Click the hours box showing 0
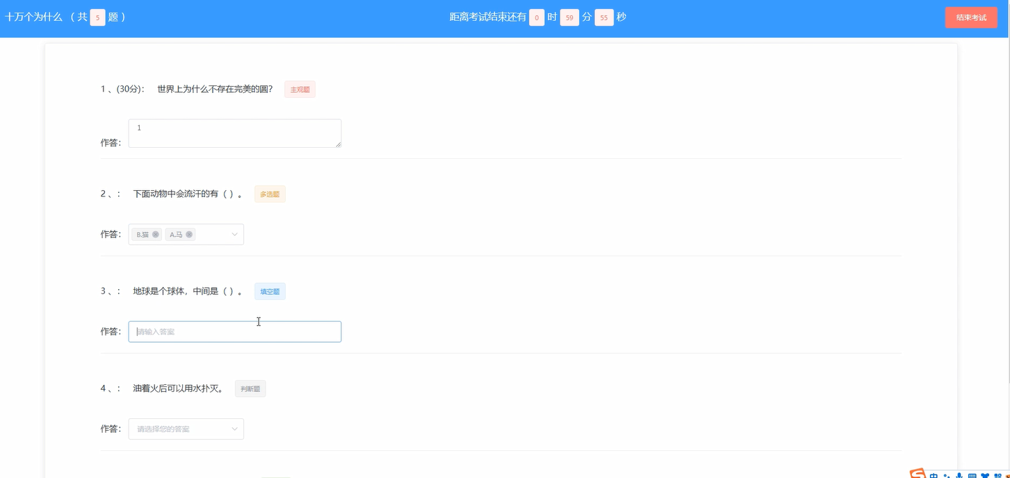This screenshot has height=478, width=1010. click(x=537, y=17)
